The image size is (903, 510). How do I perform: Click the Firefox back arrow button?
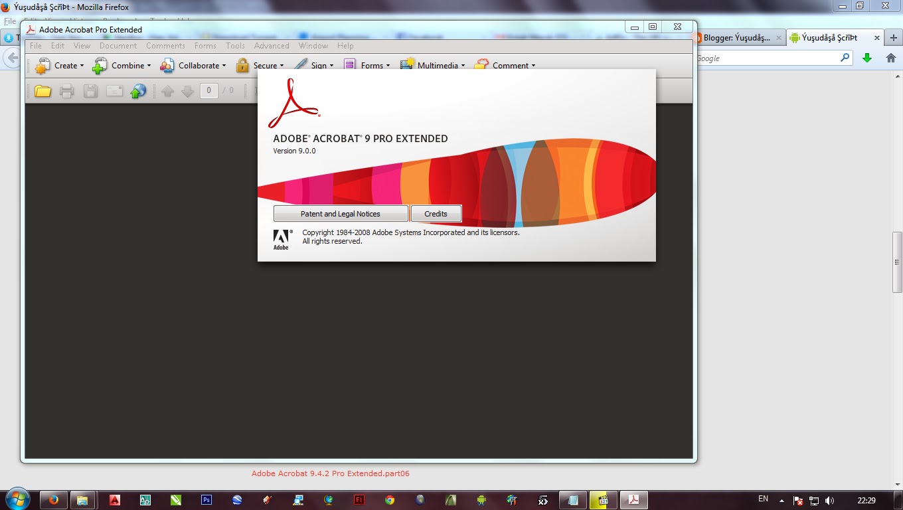[x=11, y=58]
